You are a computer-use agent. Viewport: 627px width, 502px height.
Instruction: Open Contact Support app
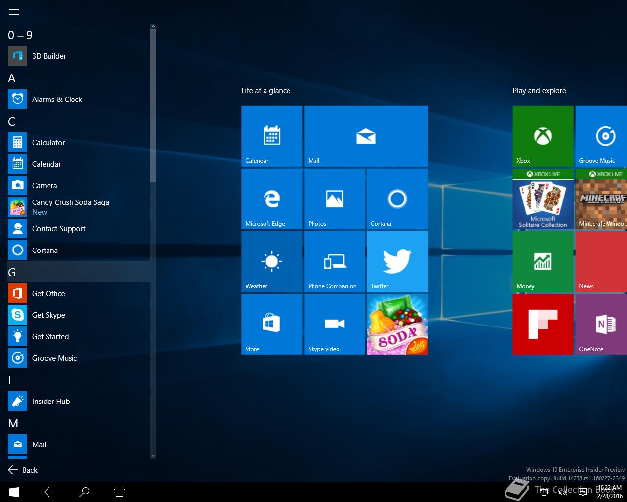pos(78,228)
